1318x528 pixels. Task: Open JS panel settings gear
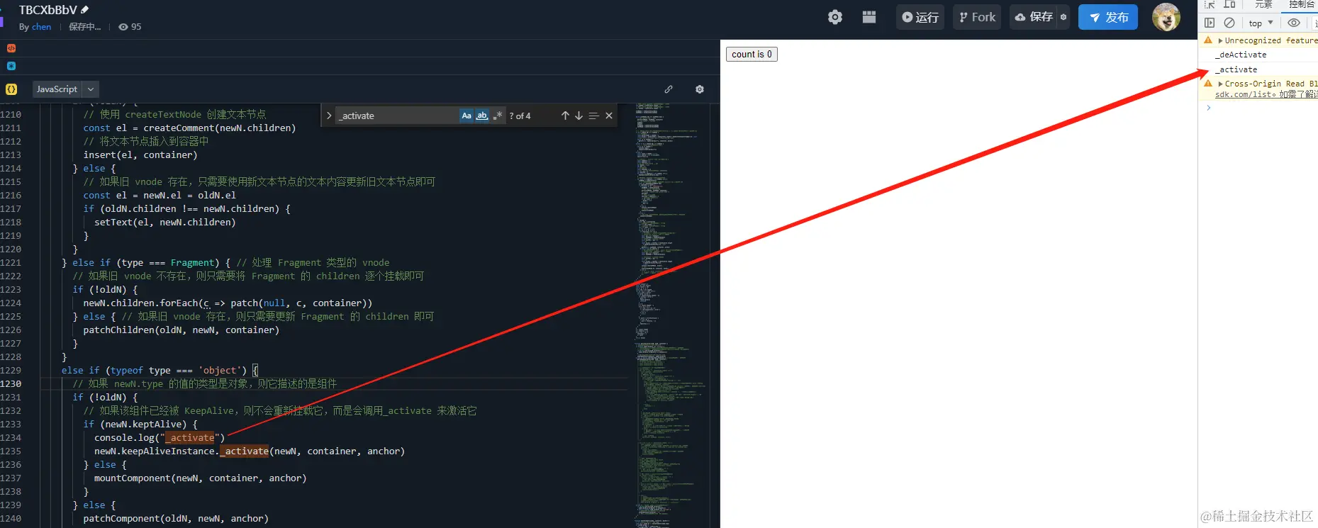[700, 89]
